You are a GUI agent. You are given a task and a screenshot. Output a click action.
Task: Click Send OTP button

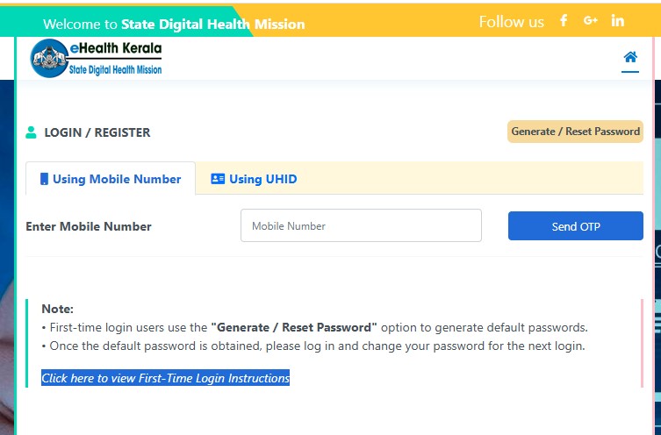576,226
